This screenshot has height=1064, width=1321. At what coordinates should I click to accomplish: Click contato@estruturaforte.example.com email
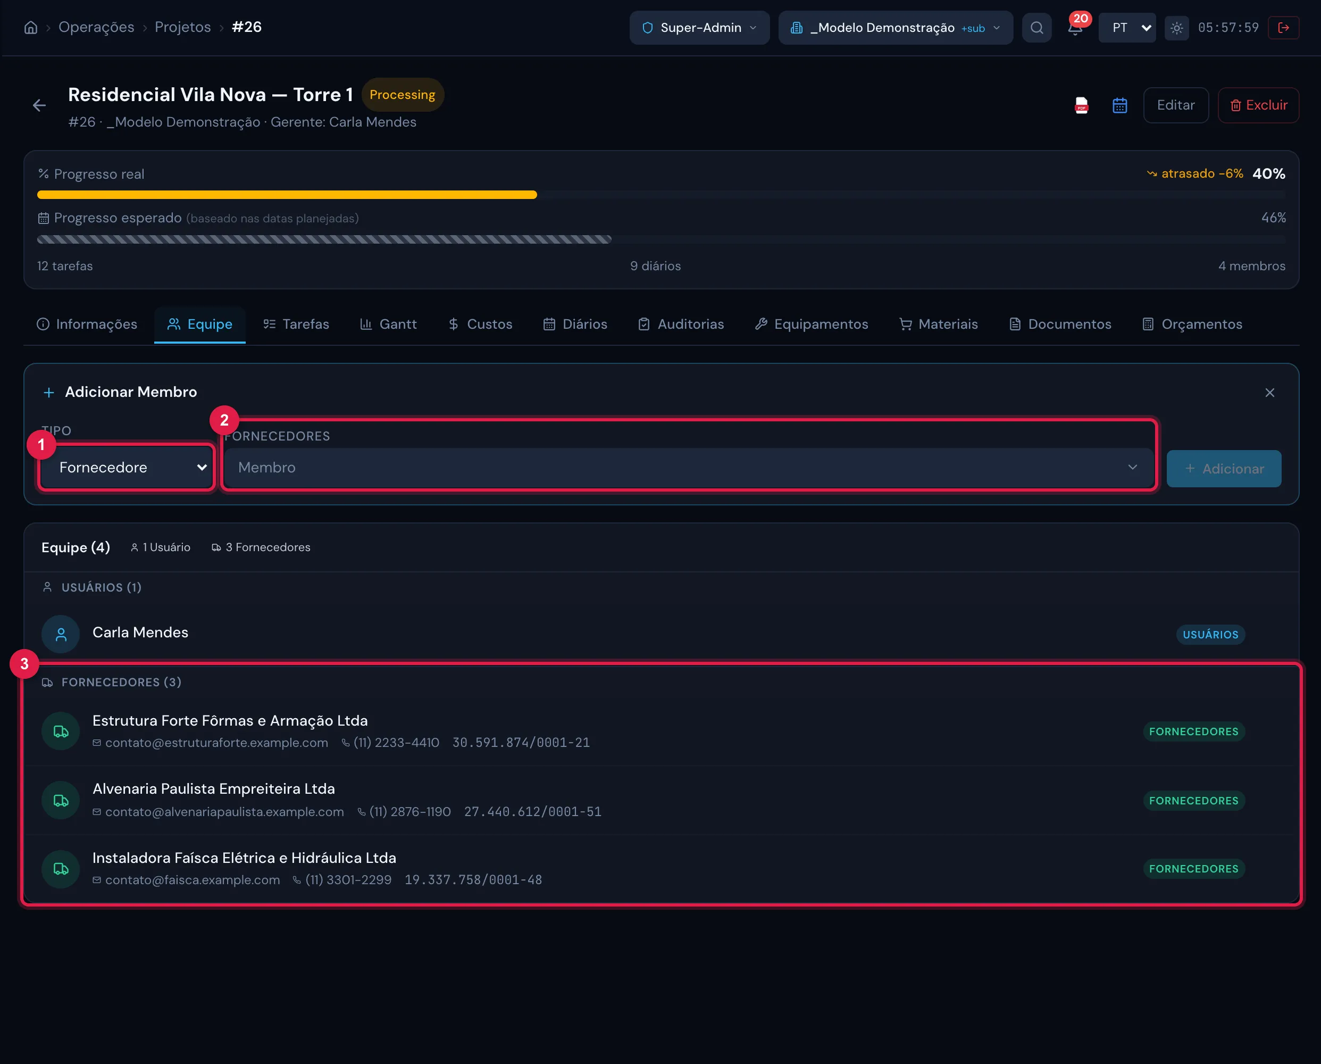pyautogui.click(x=216, y=743)
